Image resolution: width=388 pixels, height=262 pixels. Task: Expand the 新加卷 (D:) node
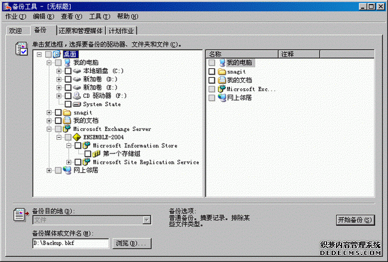[59, 79]
